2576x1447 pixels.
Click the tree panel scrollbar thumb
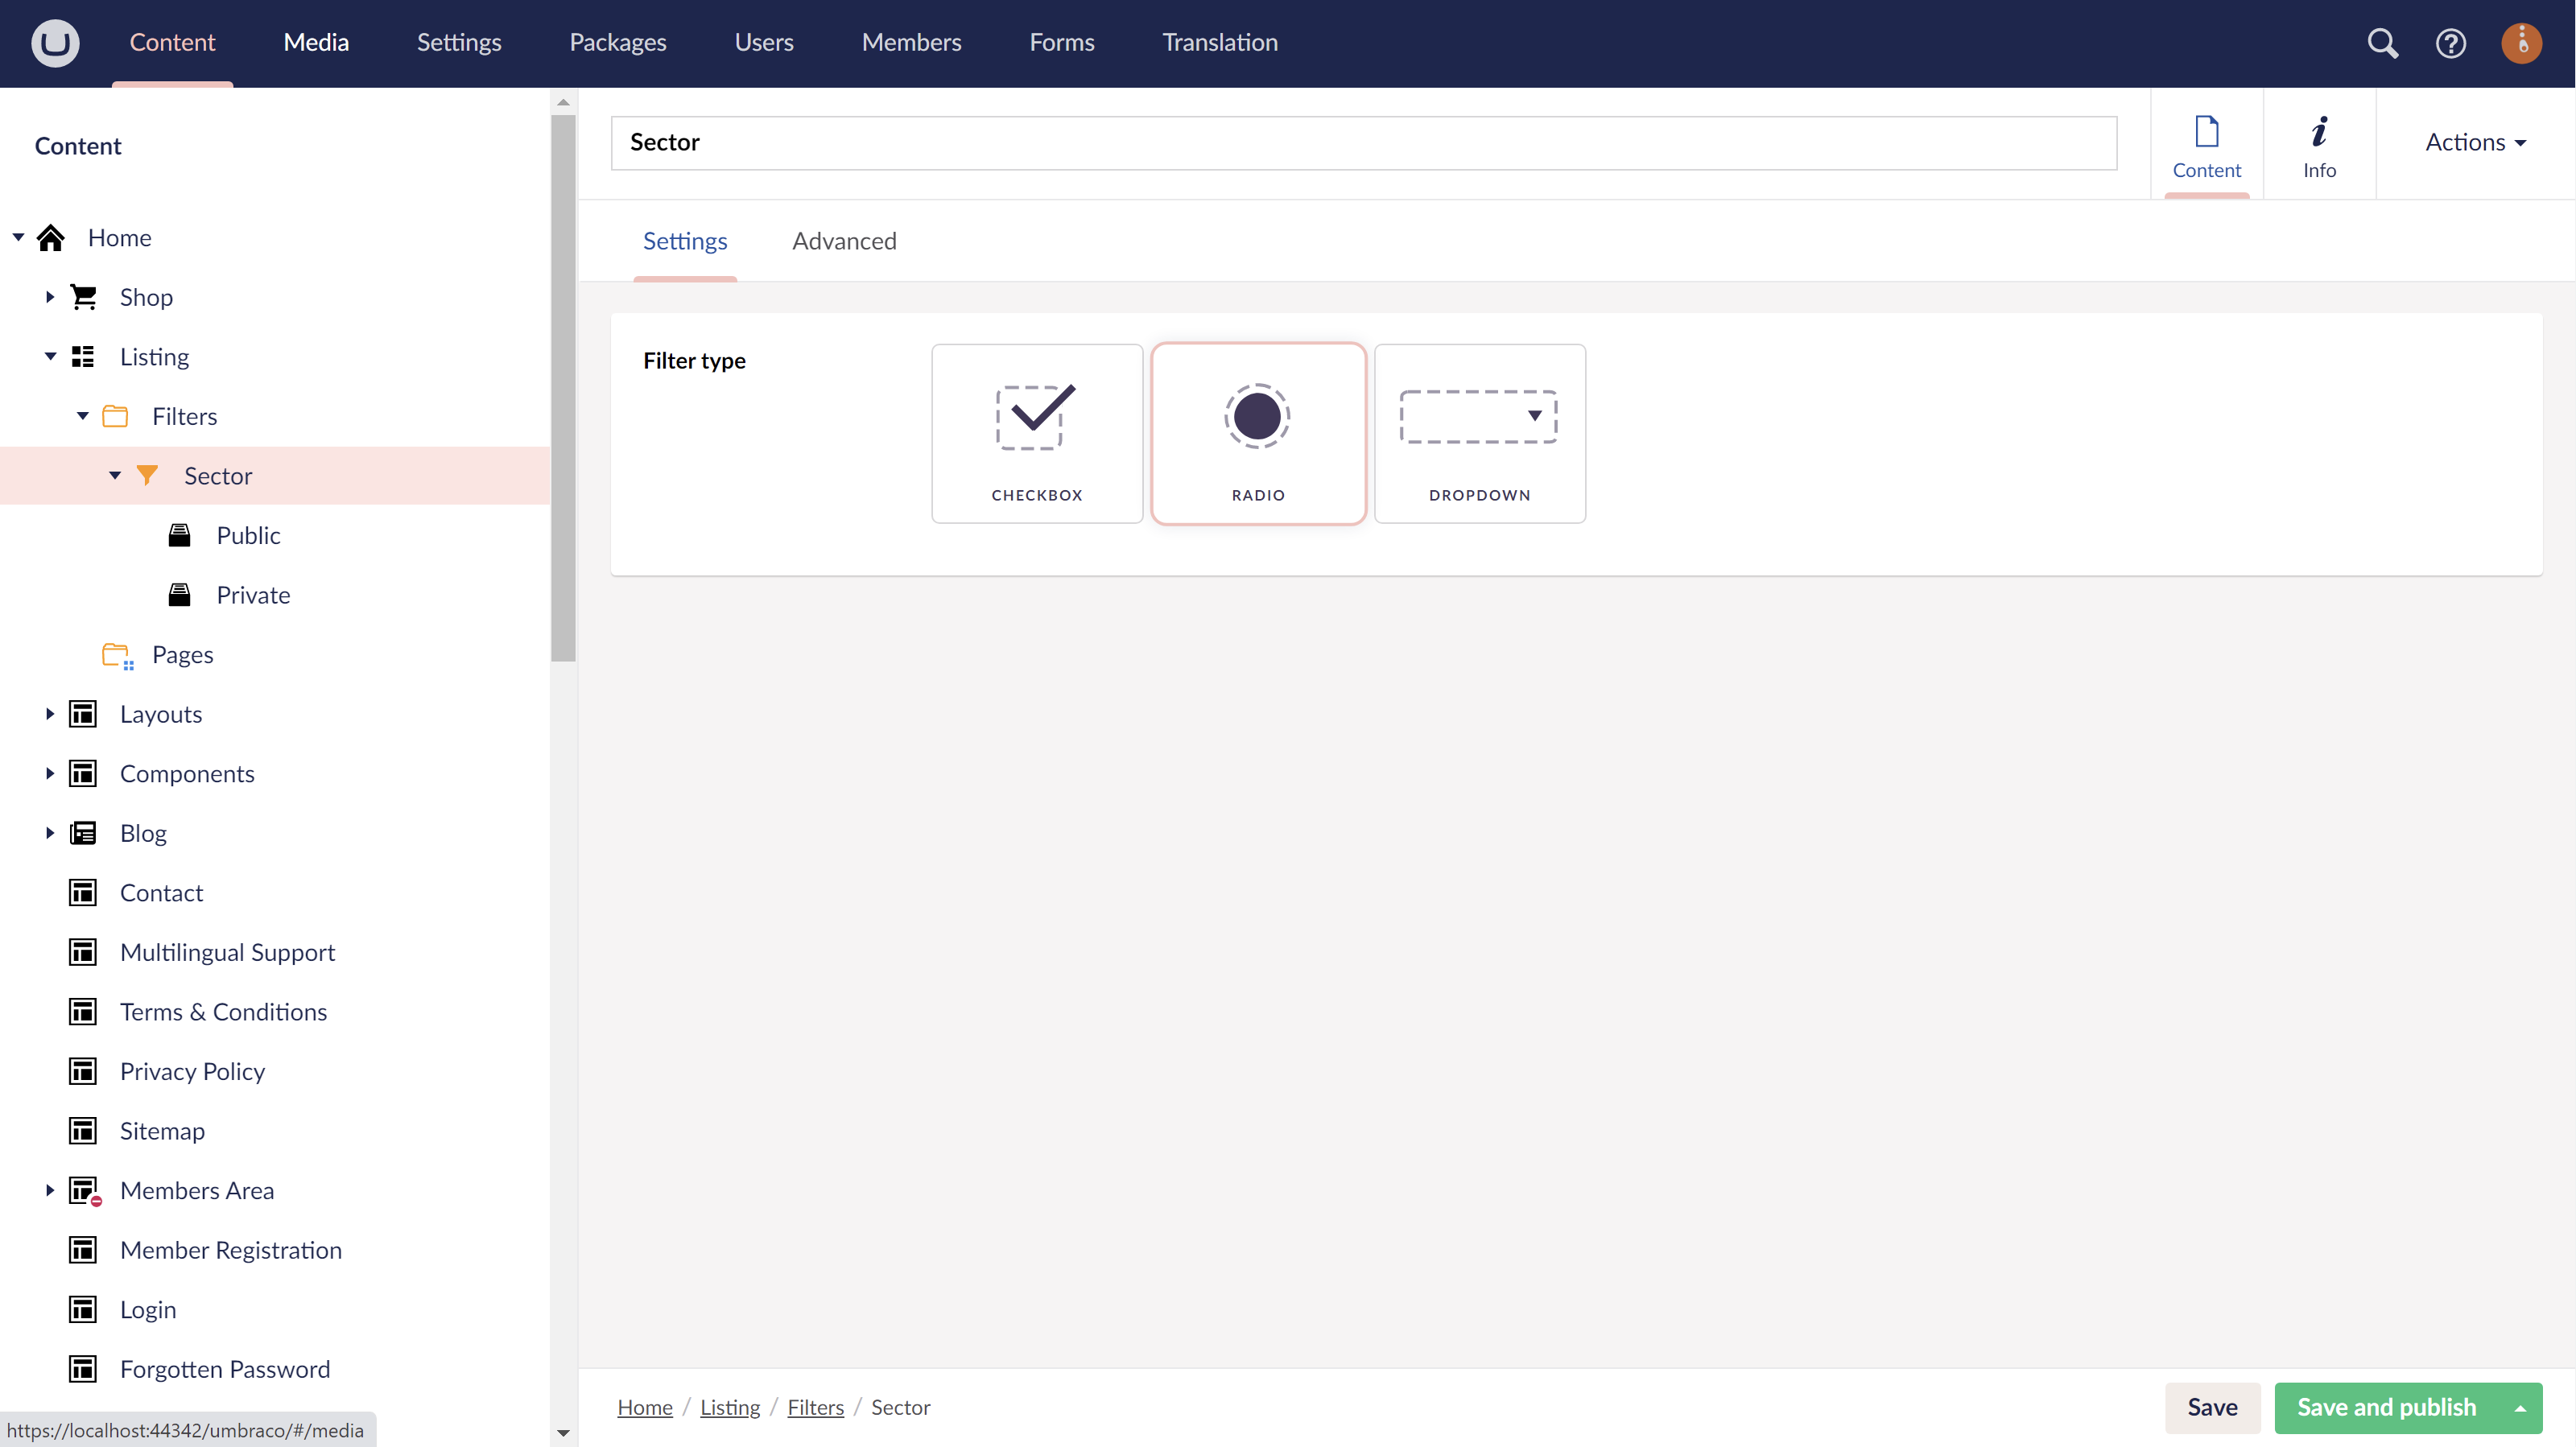click(563, 390)
